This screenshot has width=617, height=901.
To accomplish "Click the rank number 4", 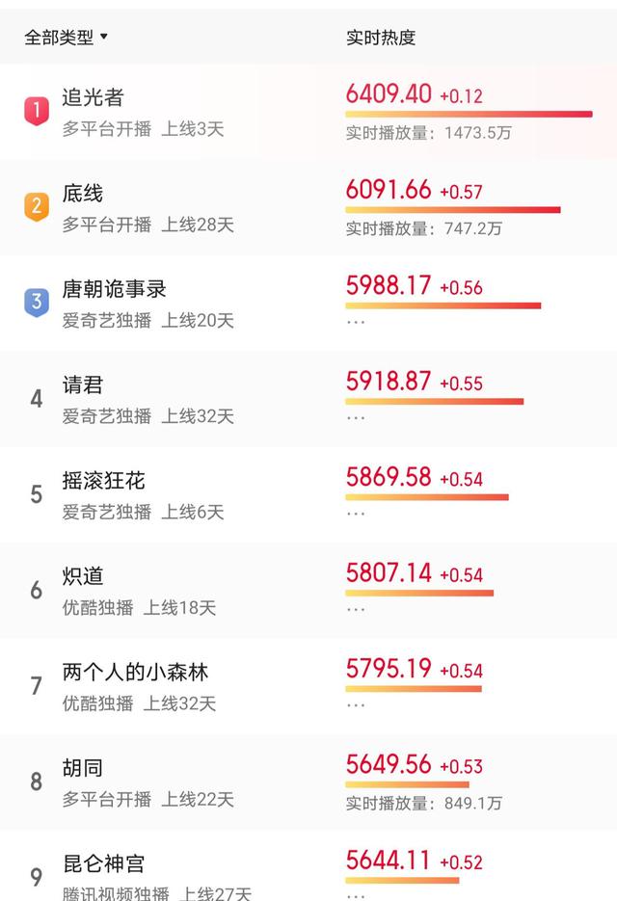I will click(37, 398).
